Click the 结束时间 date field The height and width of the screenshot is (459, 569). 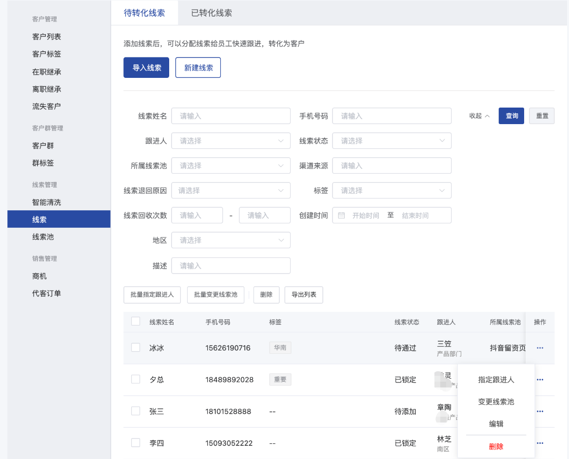pos(415,216)
